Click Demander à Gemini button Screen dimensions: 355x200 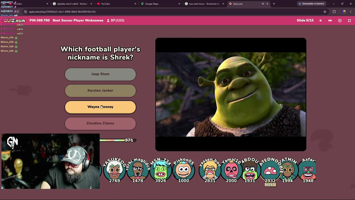(311, 4)
